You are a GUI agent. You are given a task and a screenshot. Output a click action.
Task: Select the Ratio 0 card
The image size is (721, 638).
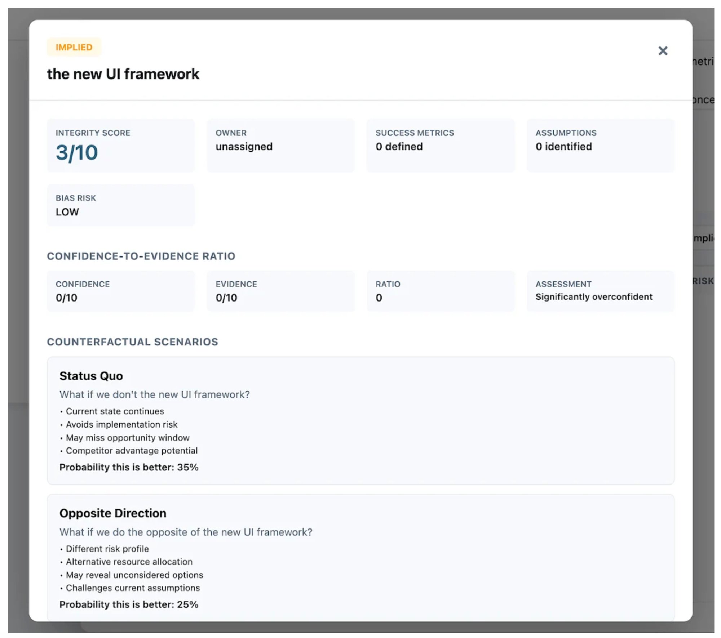click(x=441, y=291)
